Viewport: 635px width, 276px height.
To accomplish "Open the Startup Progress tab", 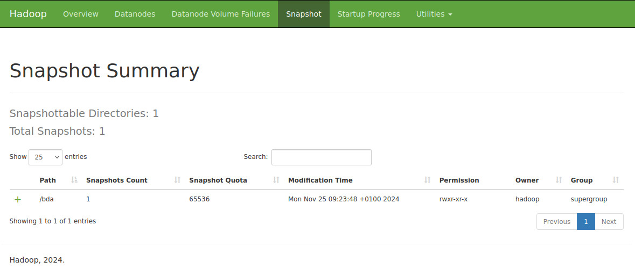I will [x=368, y=14].
